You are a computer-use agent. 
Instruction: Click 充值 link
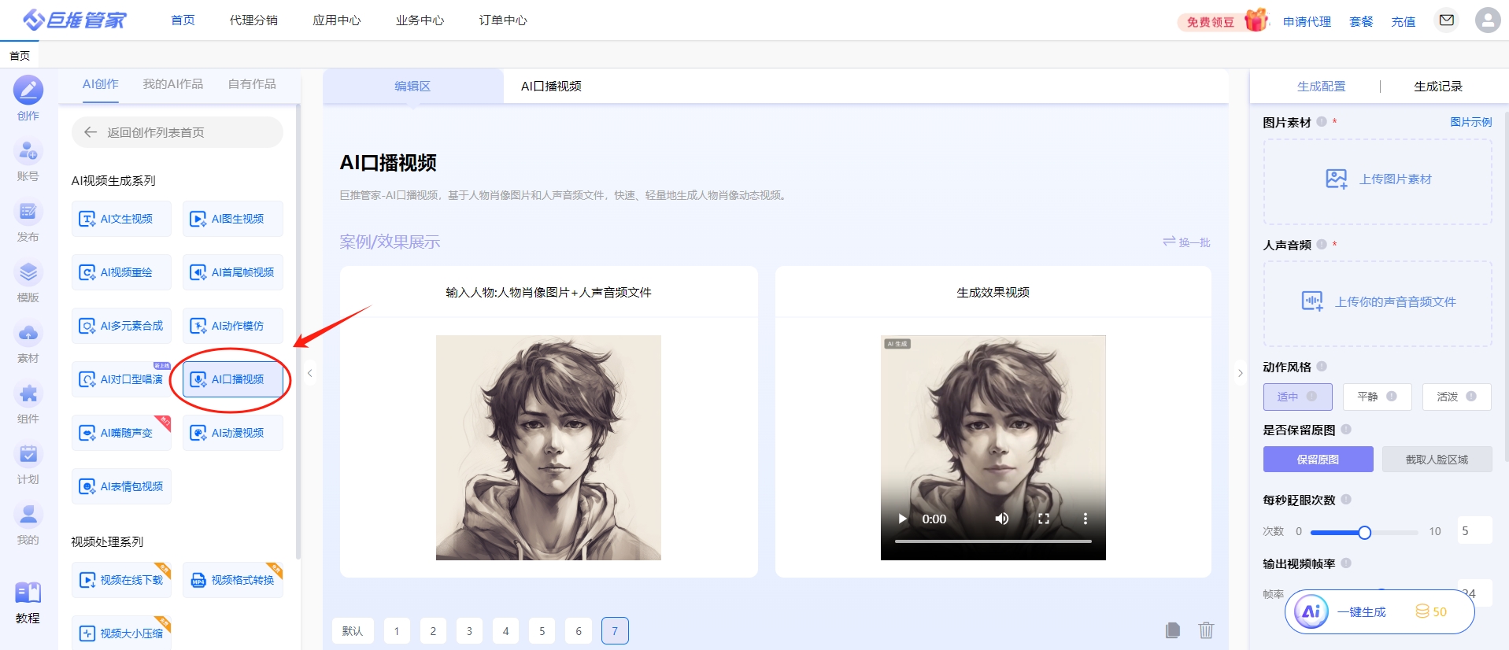click(1403, 21)
